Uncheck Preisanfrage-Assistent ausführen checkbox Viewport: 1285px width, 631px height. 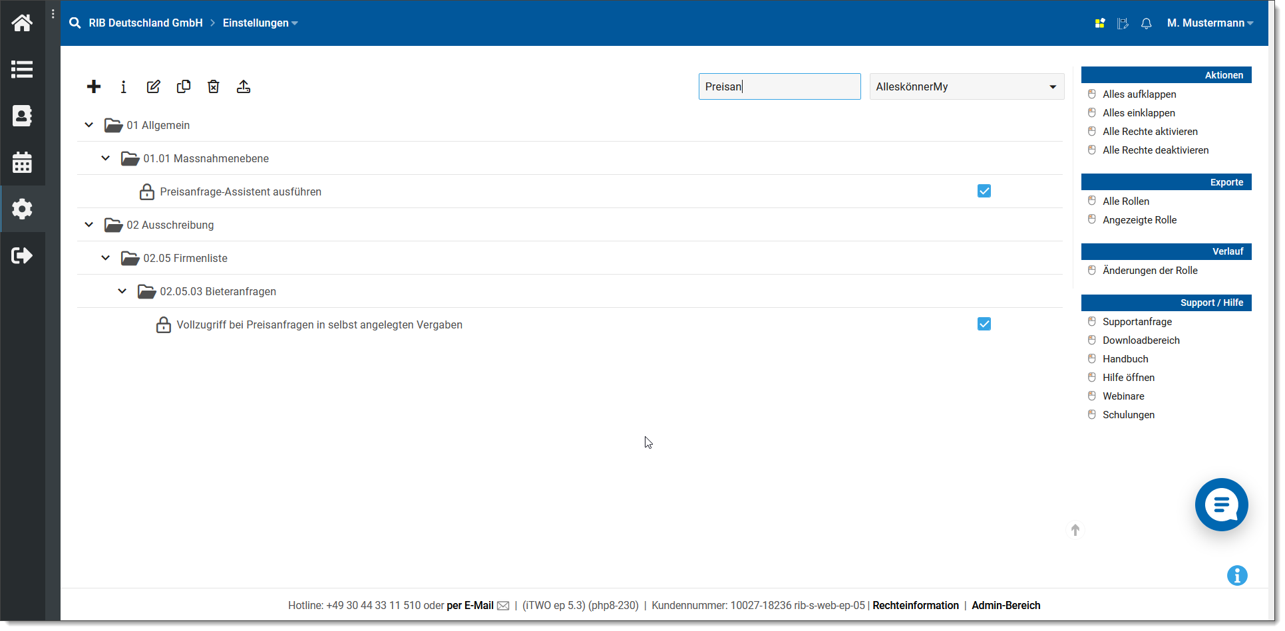coord(984,191)
